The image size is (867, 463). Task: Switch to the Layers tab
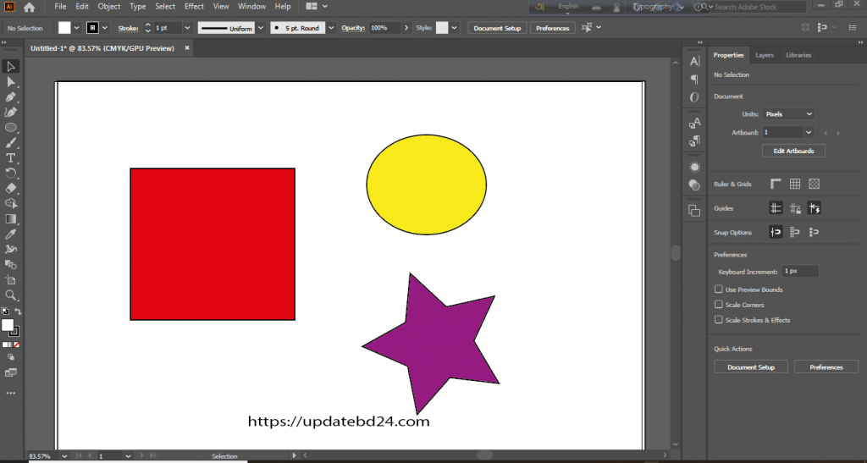765,55
